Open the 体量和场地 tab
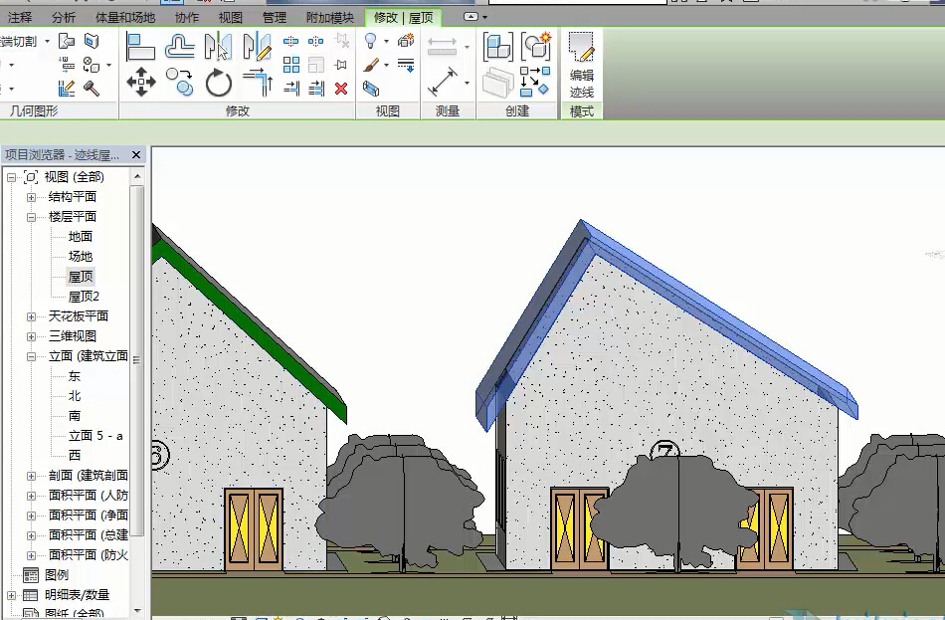This screenshot has height=620, width=945. (x=125, y=18)
